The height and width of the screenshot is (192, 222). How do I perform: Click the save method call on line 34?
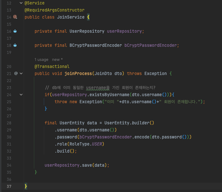pos(87,165)
